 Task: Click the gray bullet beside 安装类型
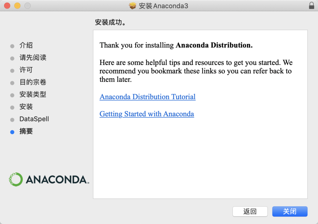12,95
